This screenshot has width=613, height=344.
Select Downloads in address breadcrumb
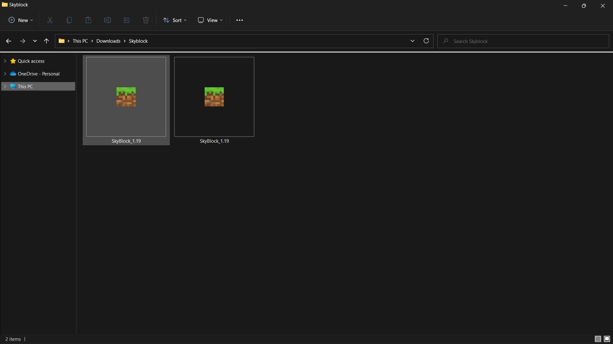109,41
